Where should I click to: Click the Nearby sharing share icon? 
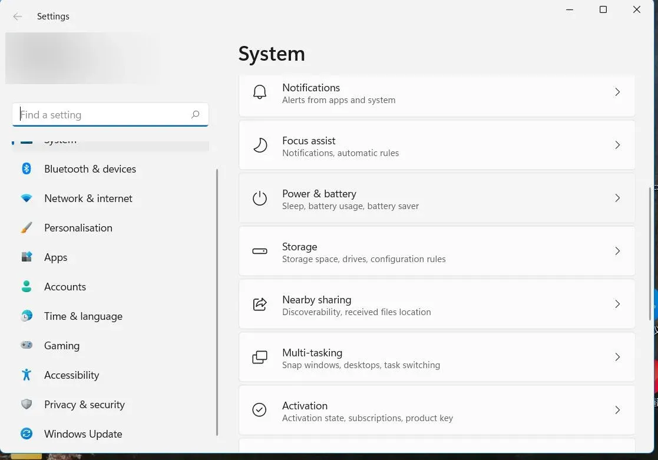(260, 304)
